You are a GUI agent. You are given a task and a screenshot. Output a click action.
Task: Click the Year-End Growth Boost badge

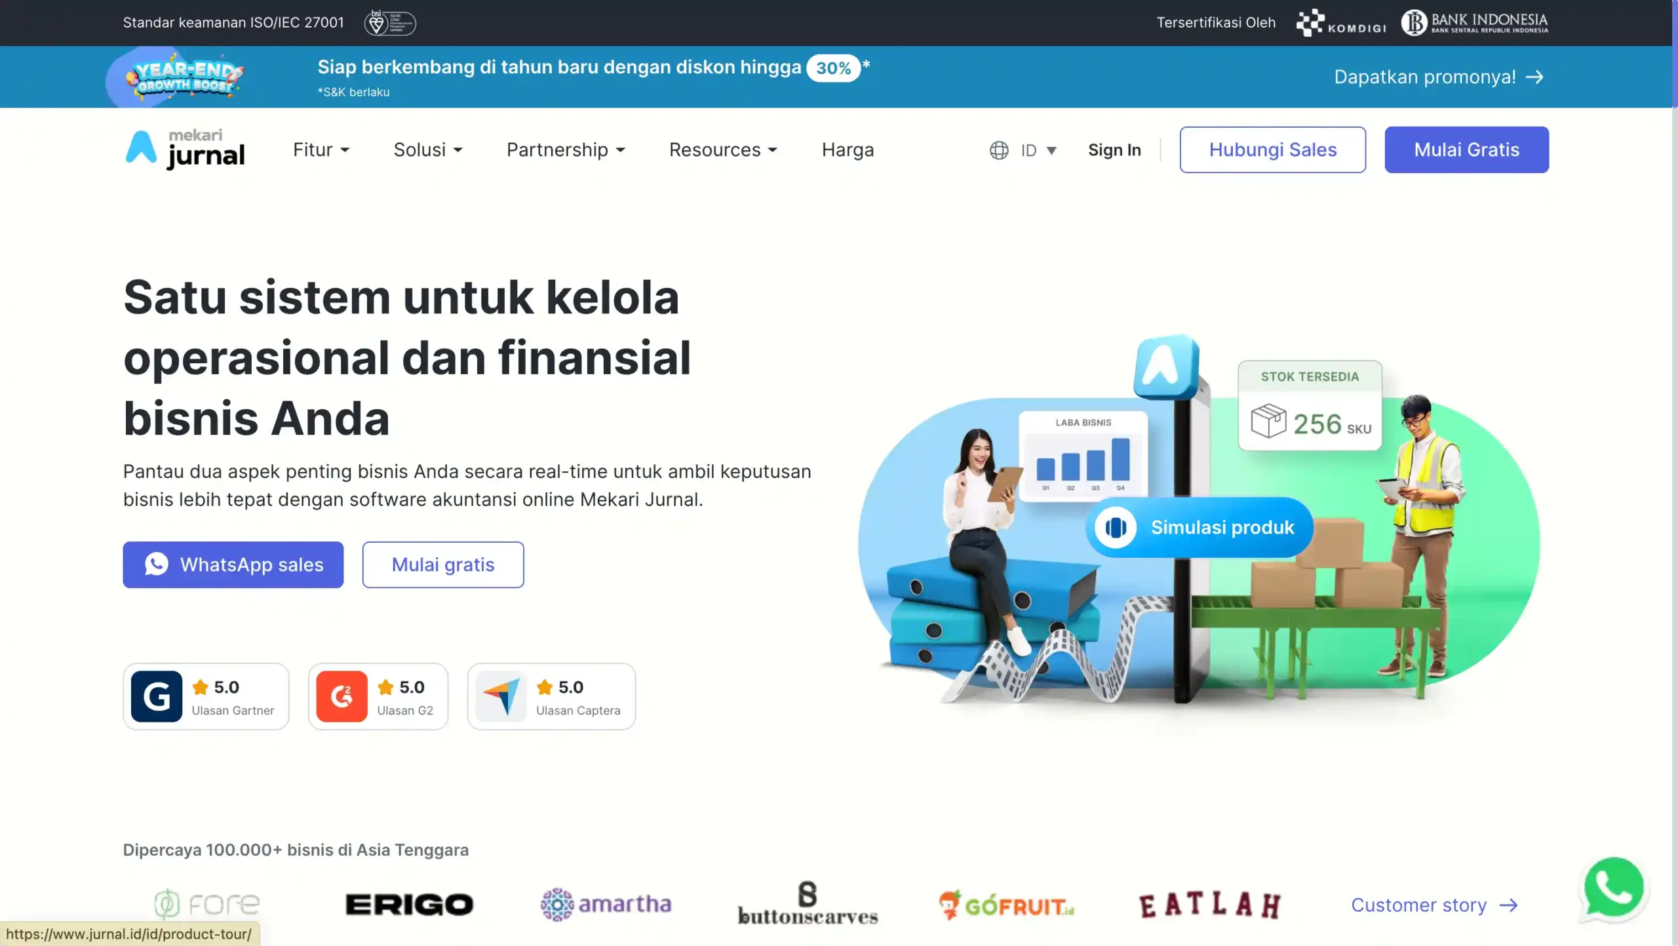182,76
